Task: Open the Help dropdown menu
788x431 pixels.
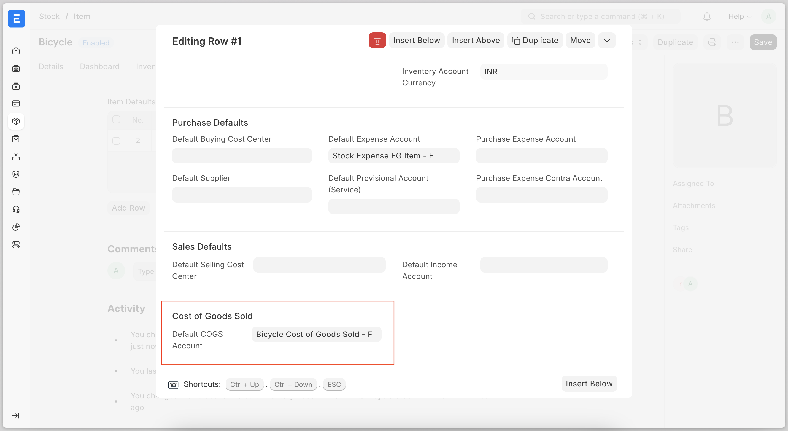Action: [x=740, y=17]
